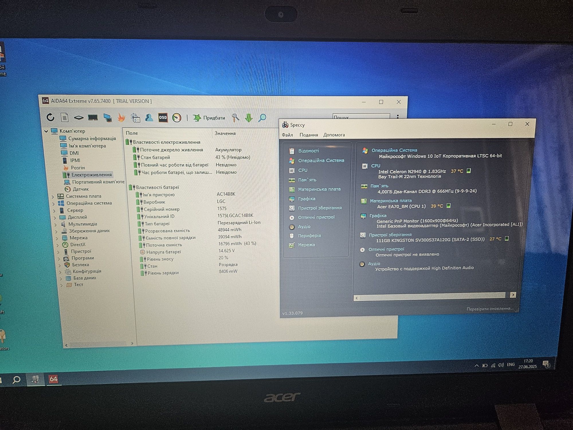The image size is (573, 430).
Task: Open Операційна Система in Speccy sidebar
Action: (321, 161)
